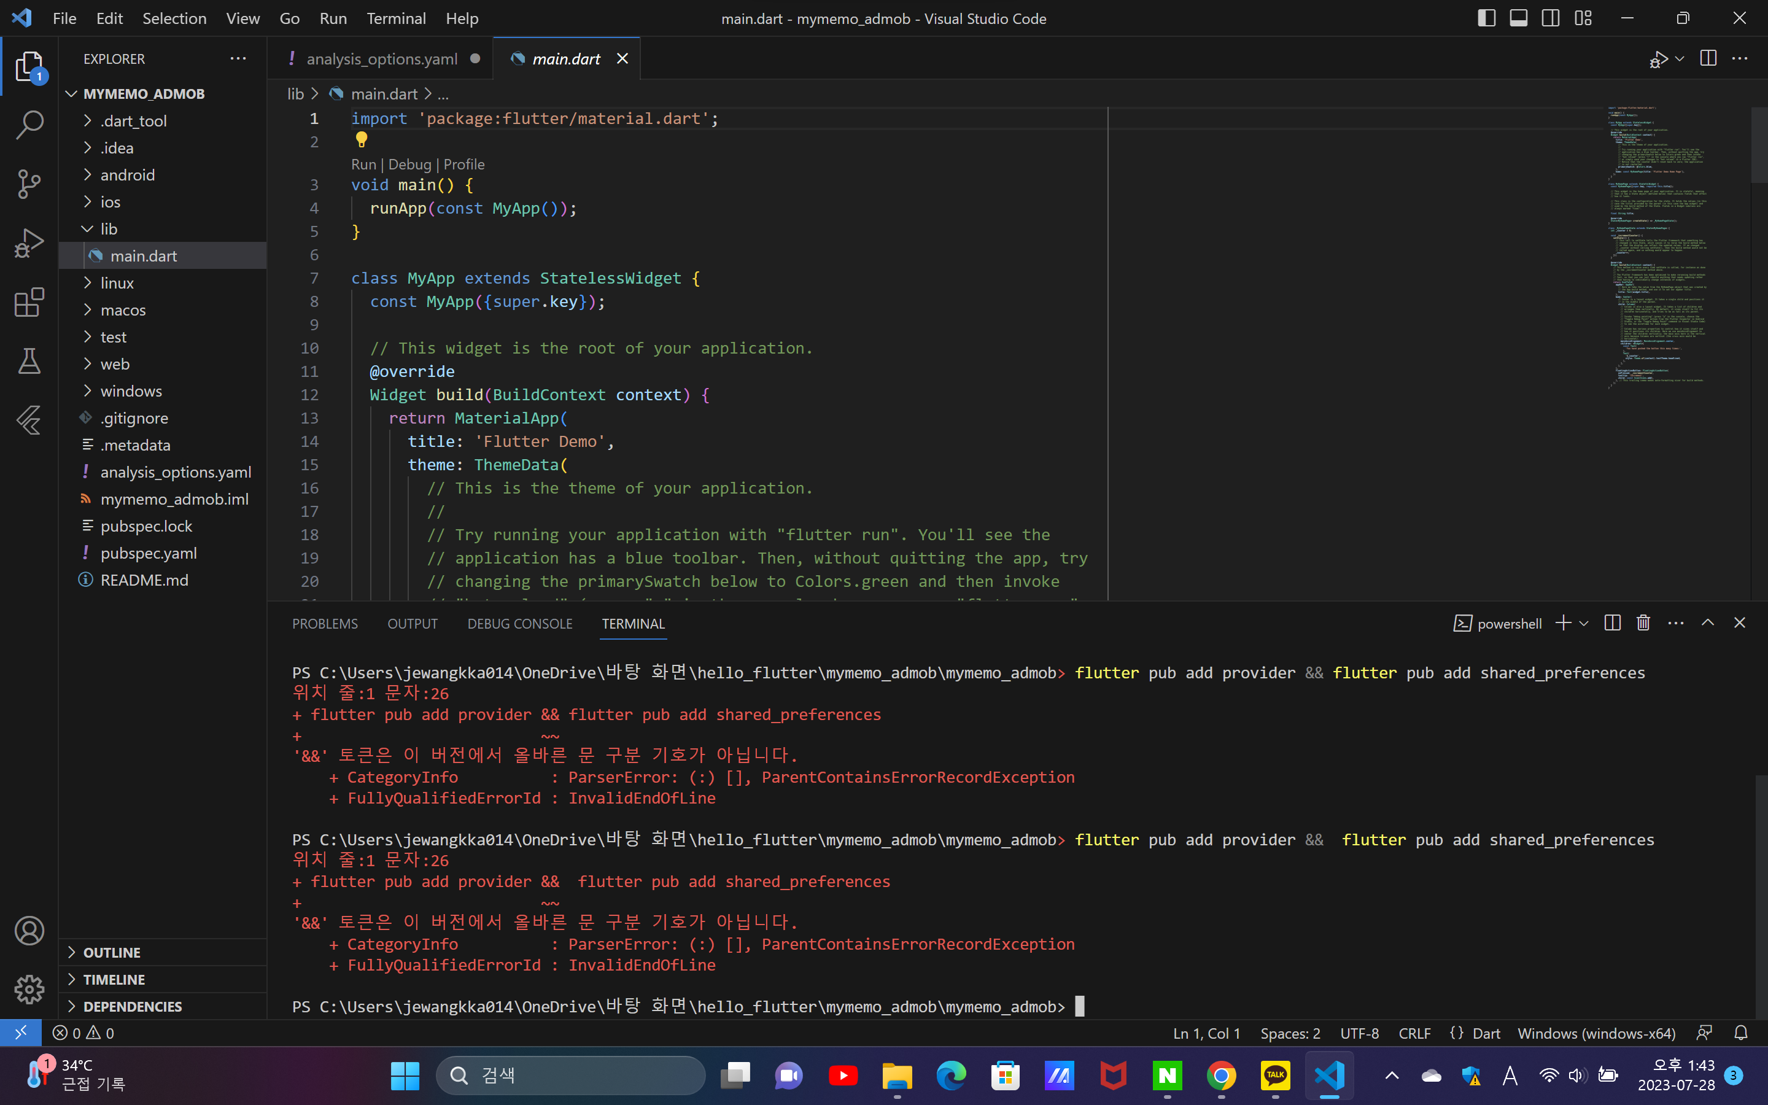Toggle Panel visibility in title bar
1768x1105 pixels.
point(1519,18)
